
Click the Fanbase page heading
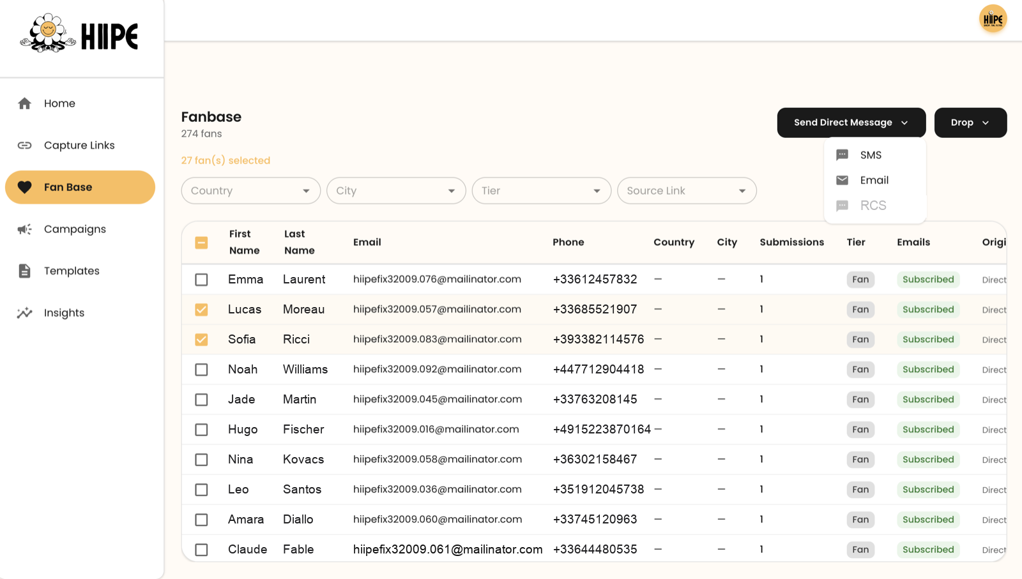pyautogui.click(x=211, y=117)
